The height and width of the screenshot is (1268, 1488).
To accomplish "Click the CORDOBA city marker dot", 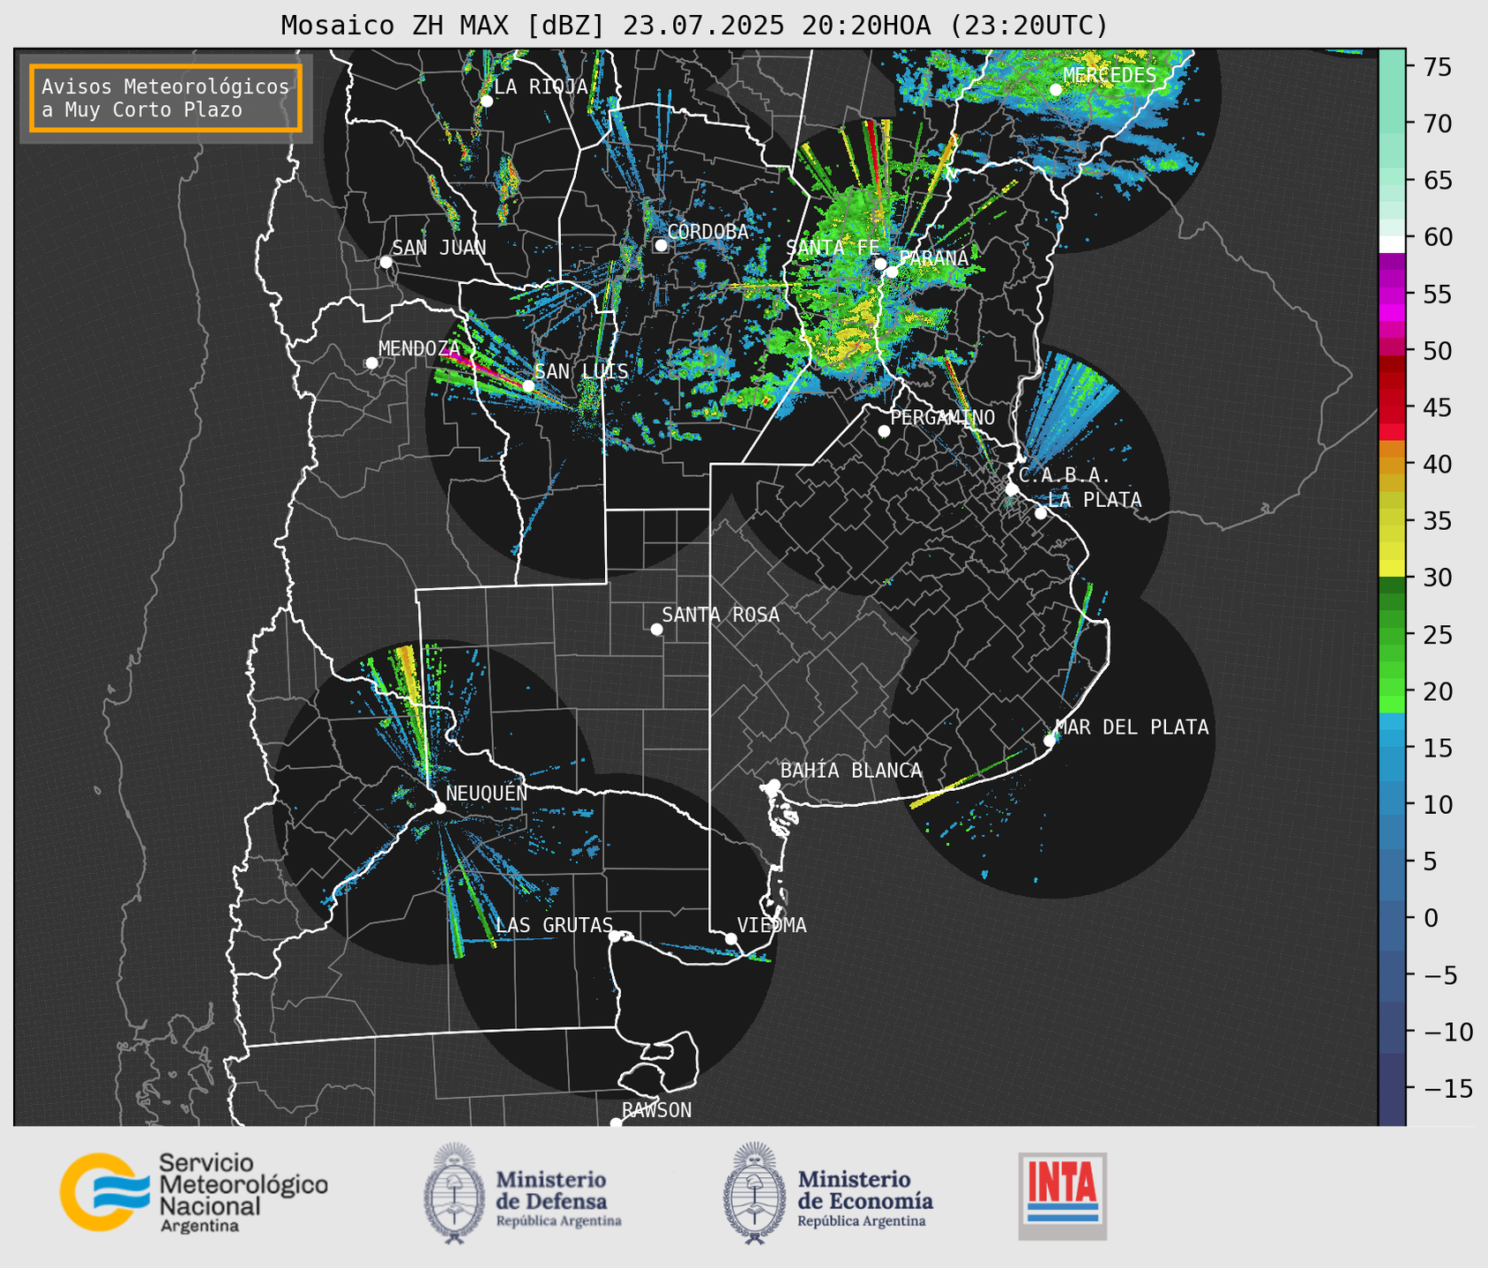I will pyautogui.click(x=661, y=245).
